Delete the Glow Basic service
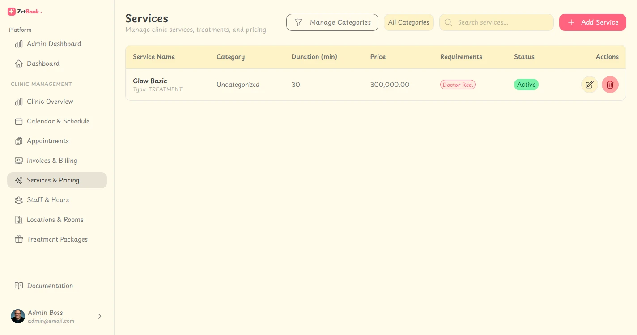The height and width of the screenshot is (335, 637). 610,85
